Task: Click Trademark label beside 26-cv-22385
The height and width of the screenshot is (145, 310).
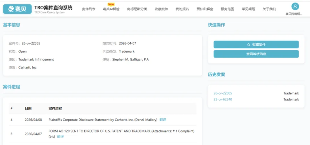Action: 291,93
